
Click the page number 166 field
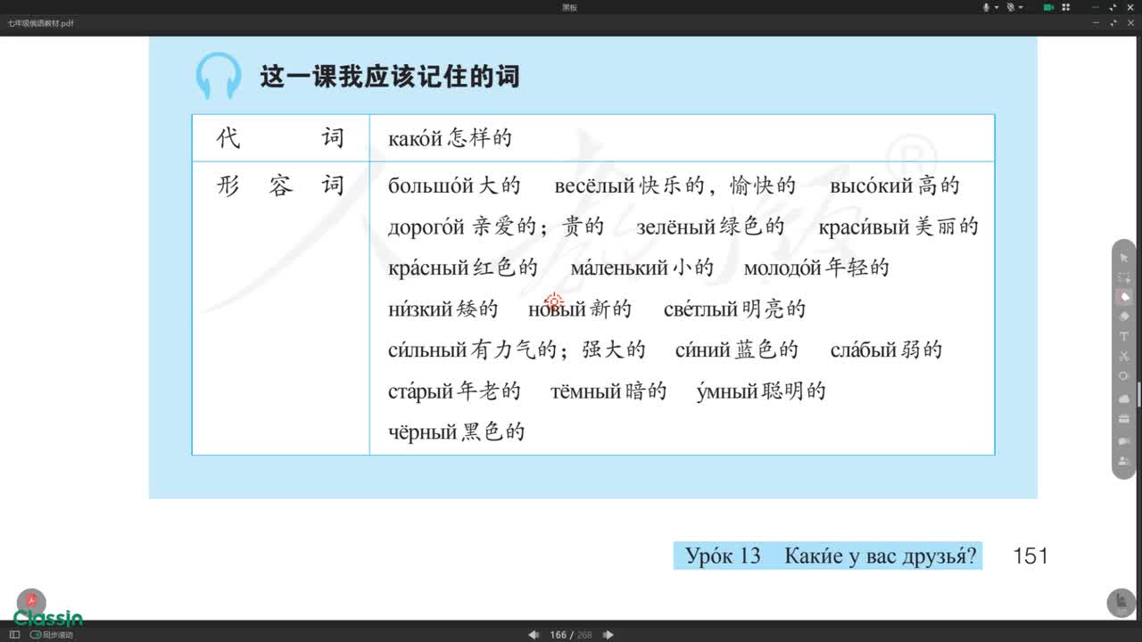point(559,635)
